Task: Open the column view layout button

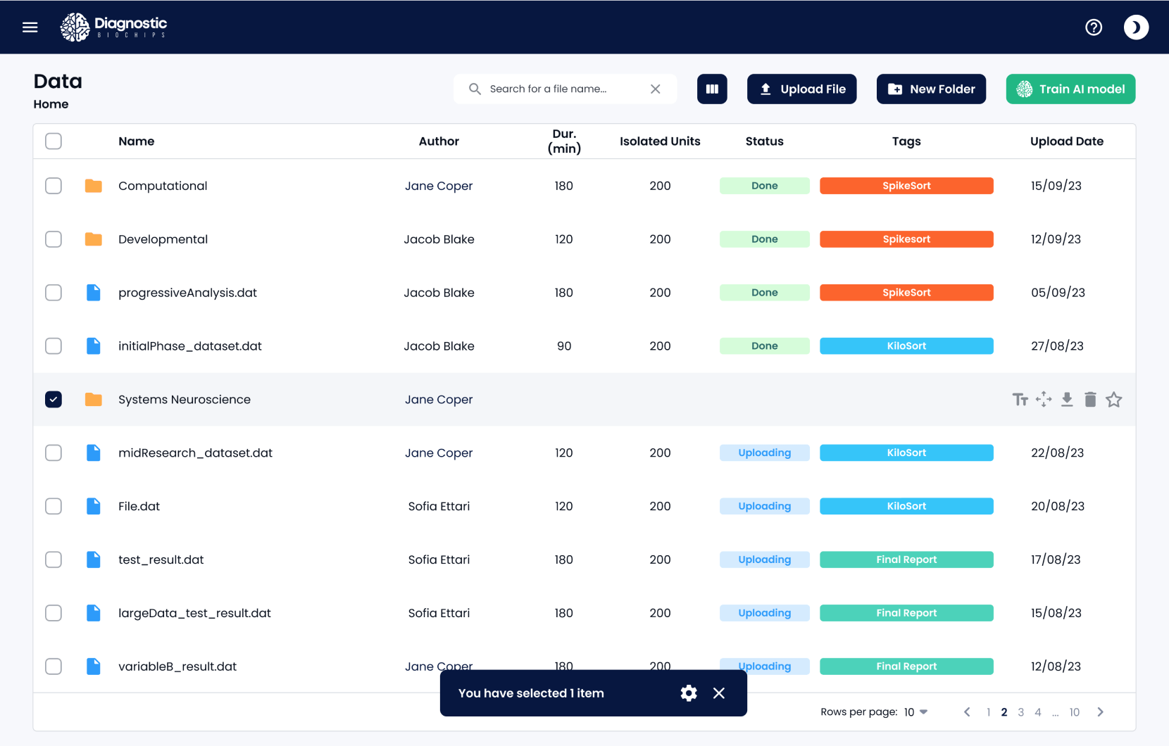Action: tap(712, 89)
